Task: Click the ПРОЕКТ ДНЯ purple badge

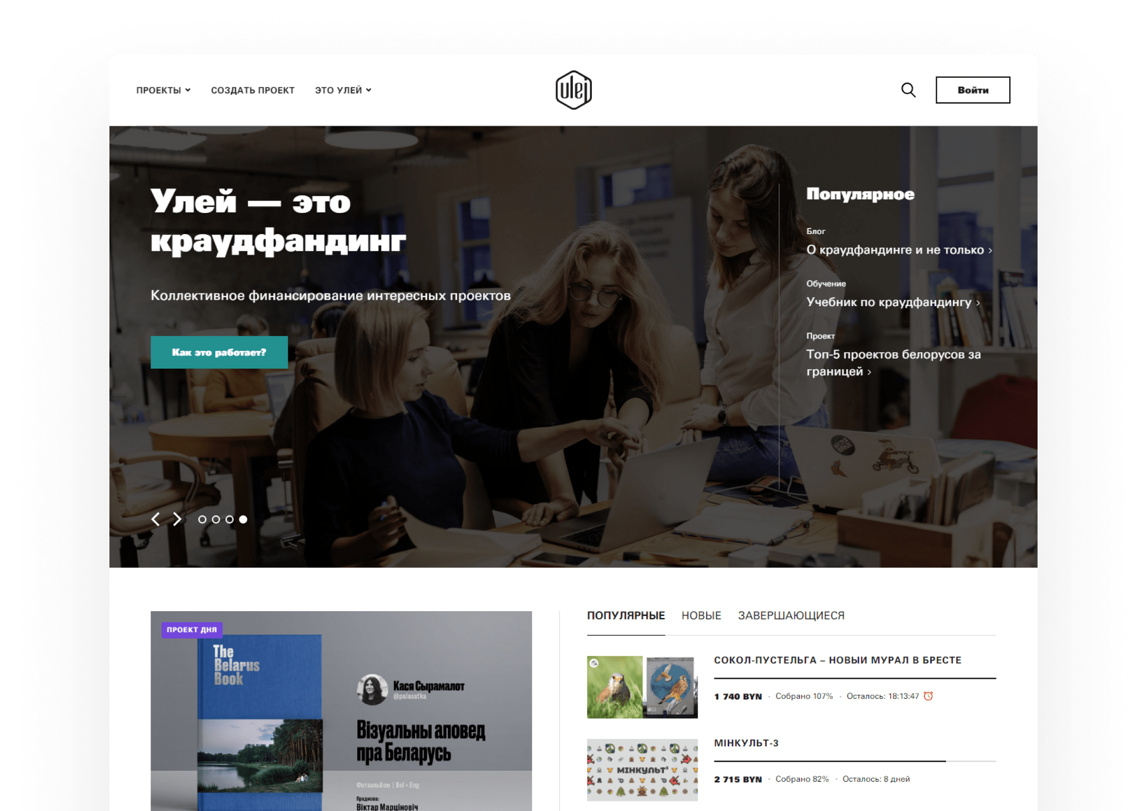Action: (192, 630)
